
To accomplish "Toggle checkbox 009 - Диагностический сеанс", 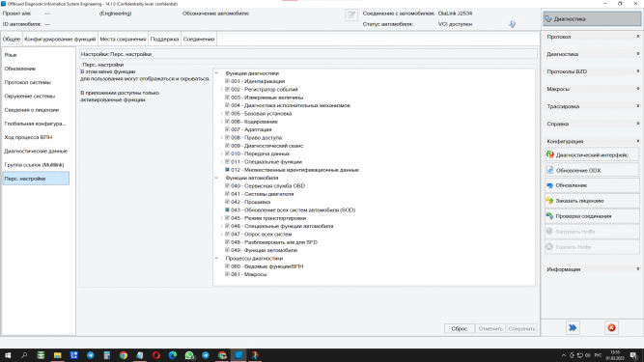I will point(227,146).
